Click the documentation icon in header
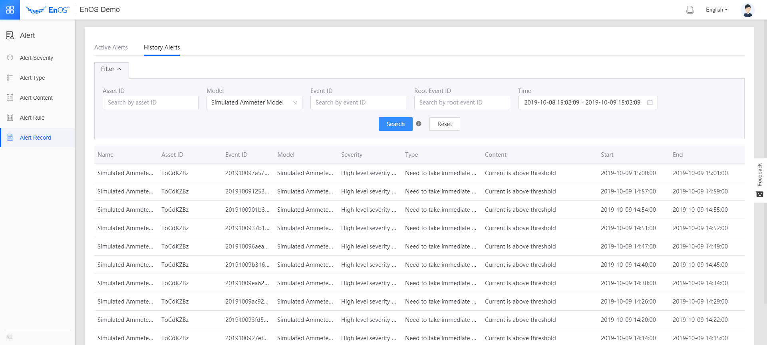The image size is (767, 345). pos(690,10)
